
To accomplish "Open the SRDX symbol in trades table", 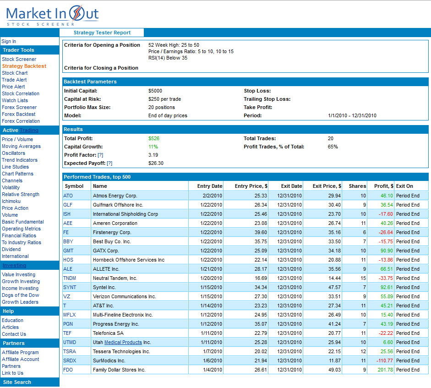I will pos(70,361).
